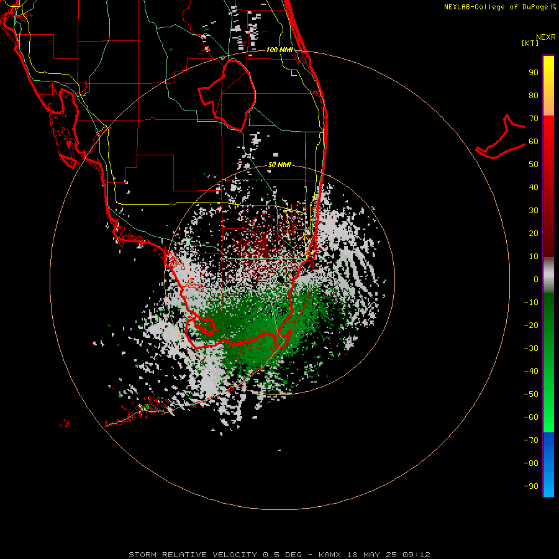This screenshot has height=559, width=559.
Task: Click the 90 value on velocity scale
Action: 534,73
